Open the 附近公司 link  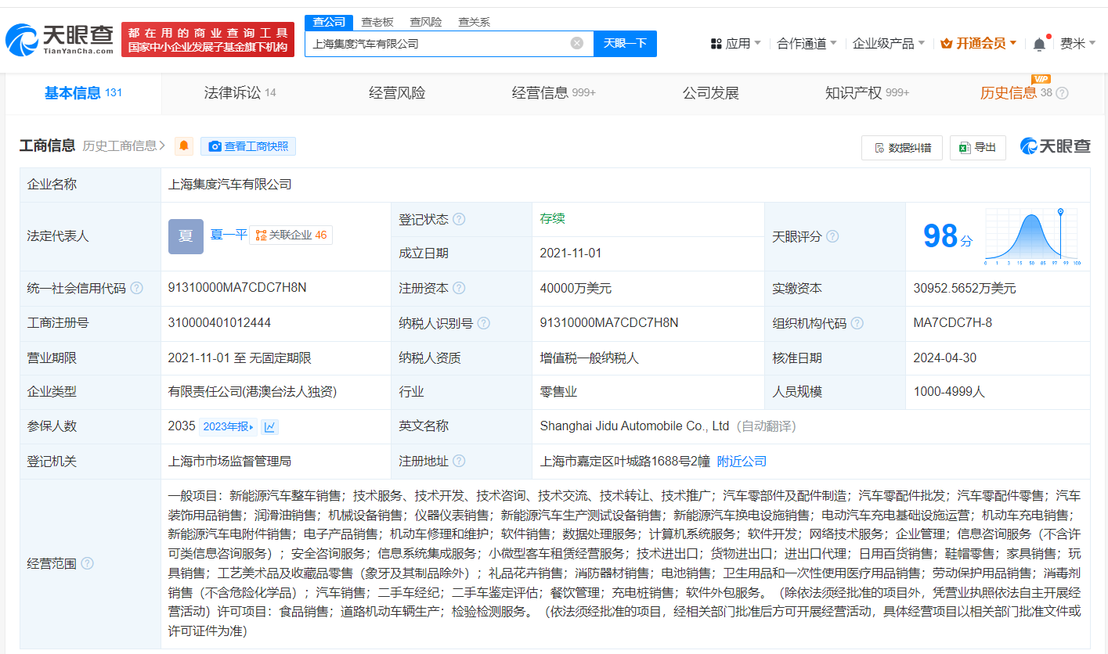(742, 462)
